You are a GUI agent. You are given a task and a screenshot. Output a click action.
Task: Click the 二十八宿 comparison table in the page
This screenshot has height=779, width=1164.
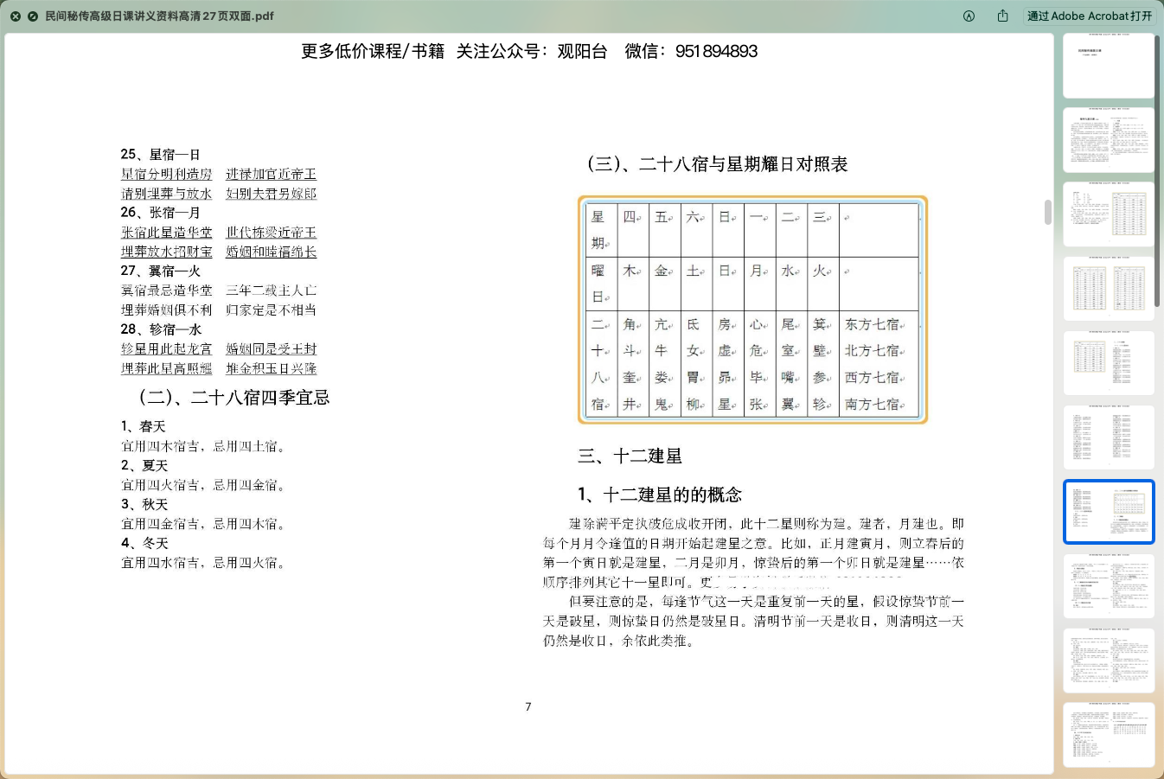(x=752, y=310)
